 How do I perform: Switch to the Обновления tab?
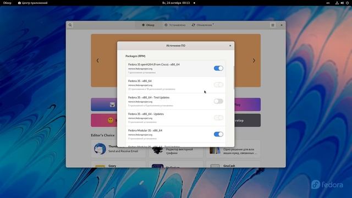[203, 25]
